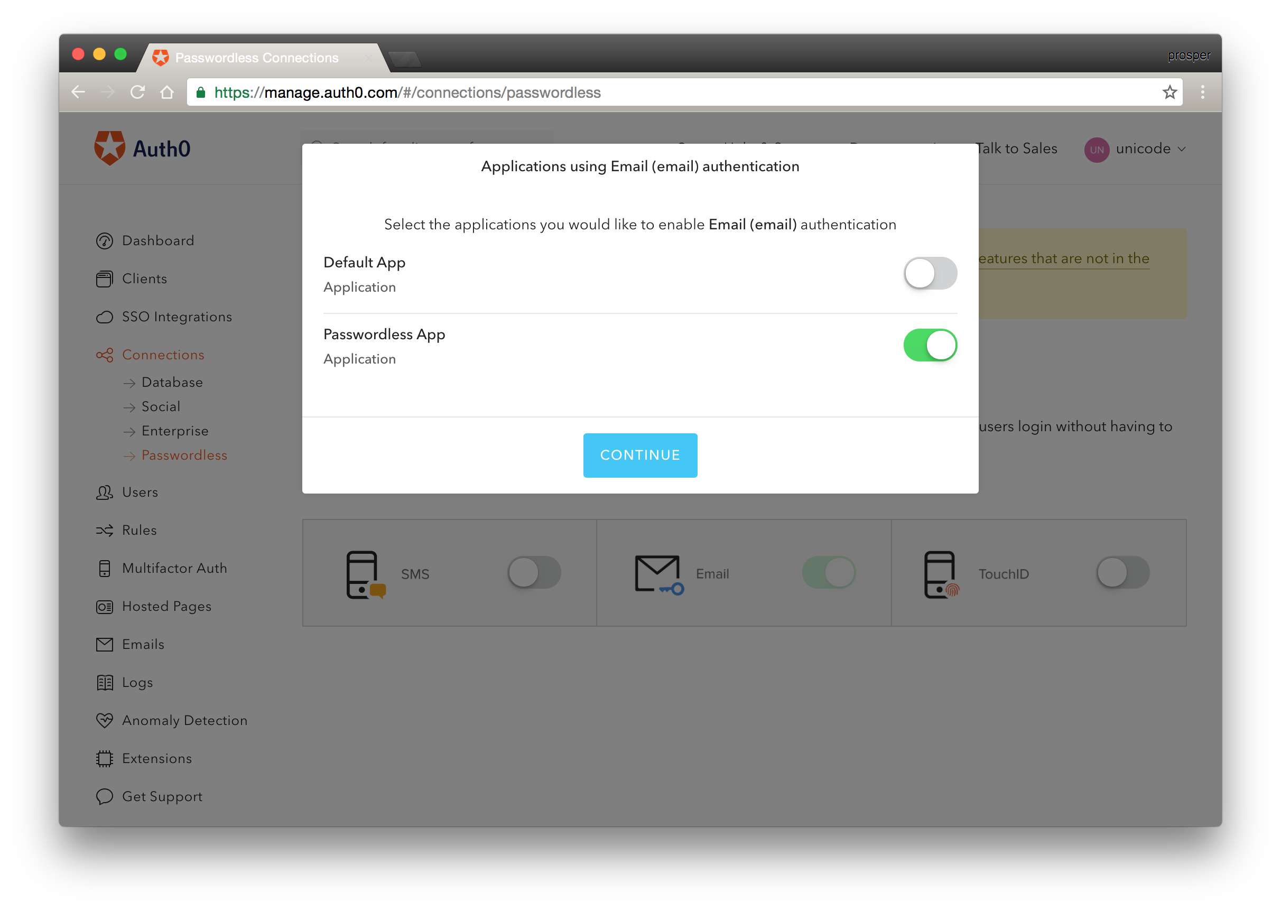Expand the Connections menu item
The width and height of the screenshot is (1281, 911).
164,354
